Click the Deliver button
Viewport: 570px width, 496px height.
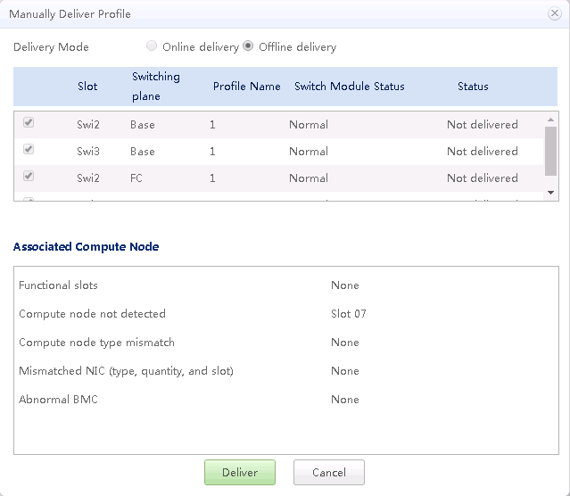point(239,473)
